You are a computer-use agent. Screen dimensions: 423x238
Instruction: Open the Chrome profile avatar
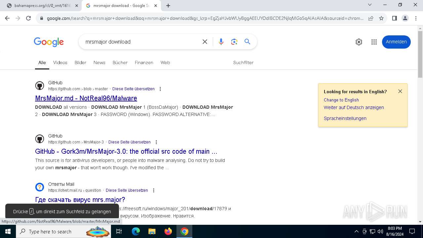[405, 18]
